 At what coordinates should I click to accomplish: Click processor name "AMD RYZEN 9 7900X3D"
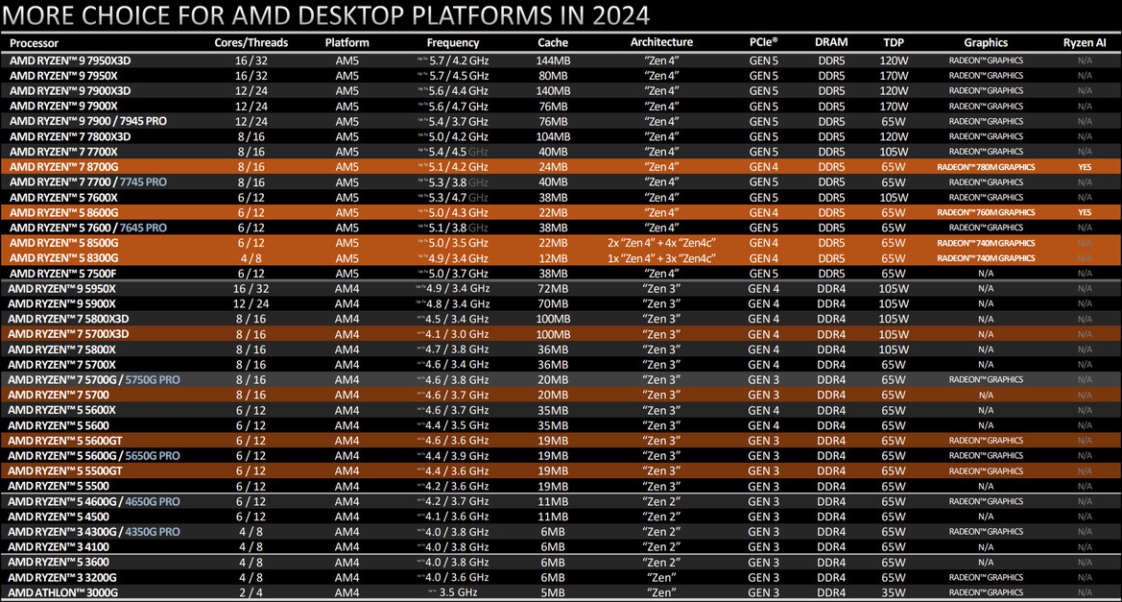click(70, 91)
